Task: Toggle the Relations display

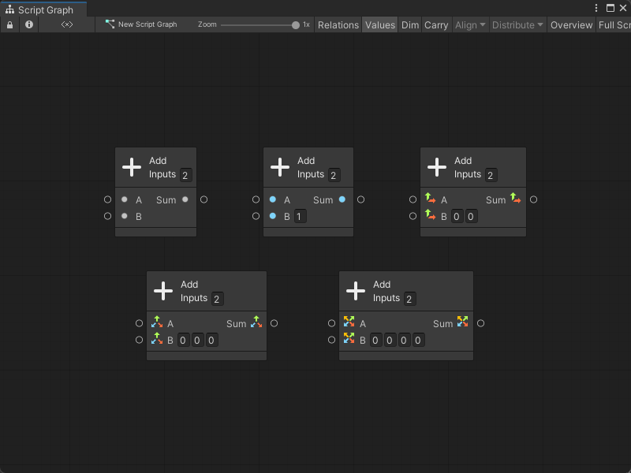Action: (x=338, y=24)
